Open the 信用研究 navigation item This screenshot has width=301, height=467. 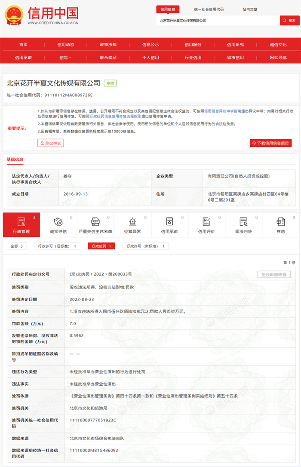(235, 45)
